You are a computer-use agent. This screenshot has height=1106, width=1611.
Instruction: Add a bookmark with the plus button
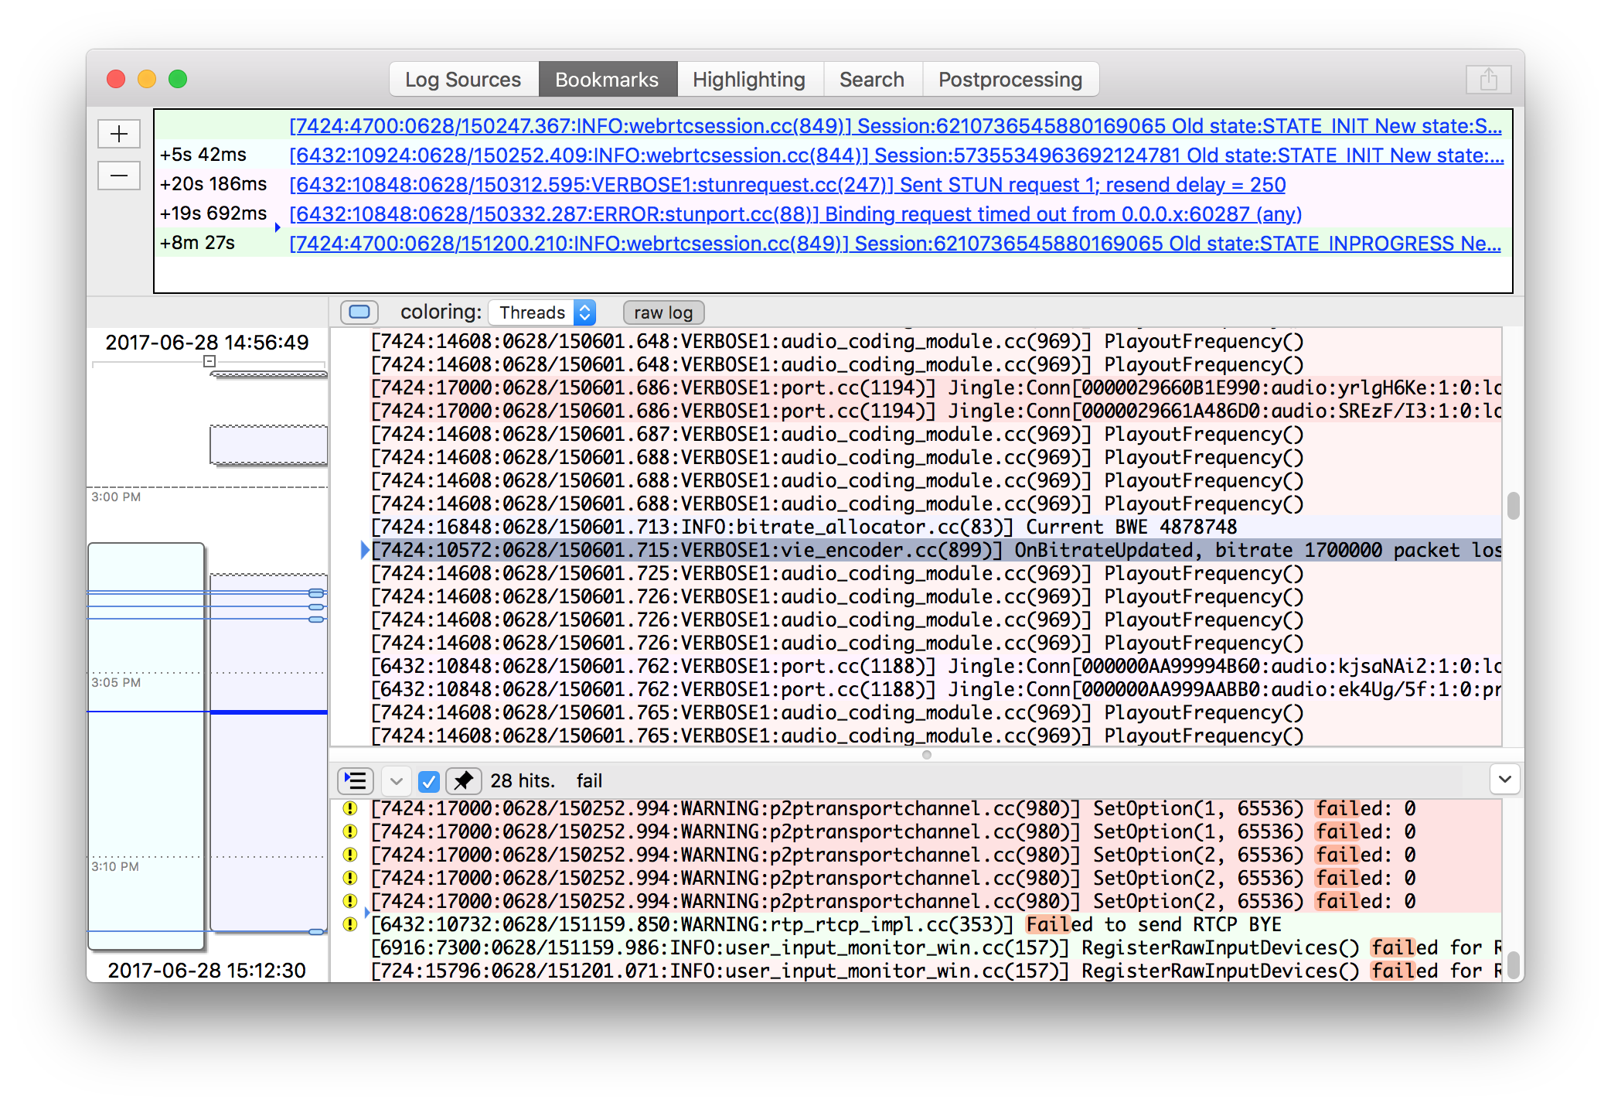pos(119,134)
